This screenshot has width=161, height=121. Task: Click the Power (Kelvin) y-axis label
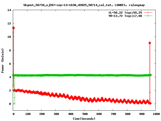(3, 61)
